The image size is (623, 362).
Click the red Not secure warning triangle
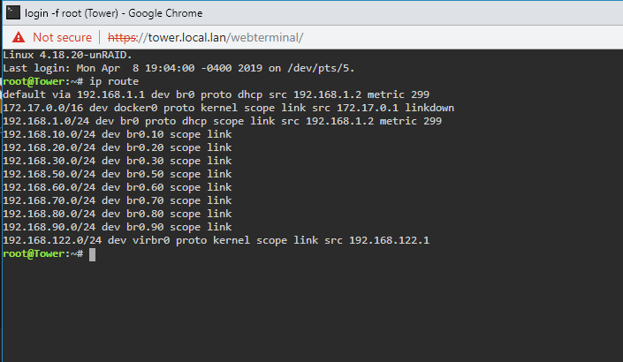19,37
